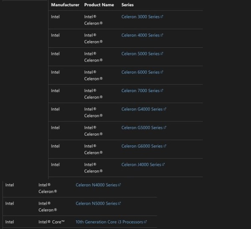Click external-link icon beside Celeron N4000 Series
251x229 pixels.
119,185
